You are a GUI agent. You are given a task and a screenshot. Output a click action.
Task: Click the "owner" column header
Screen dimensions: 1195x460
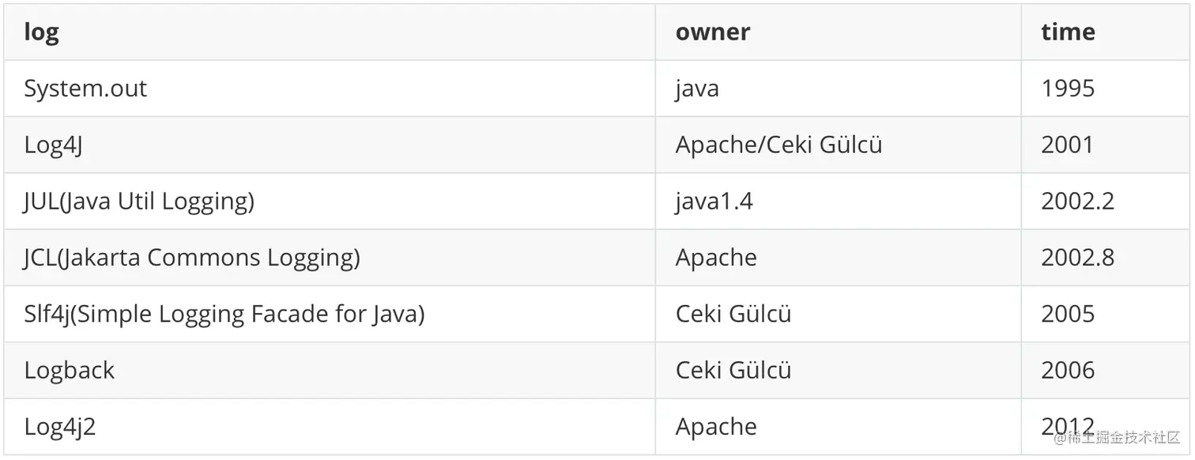(x=712, y=32)
